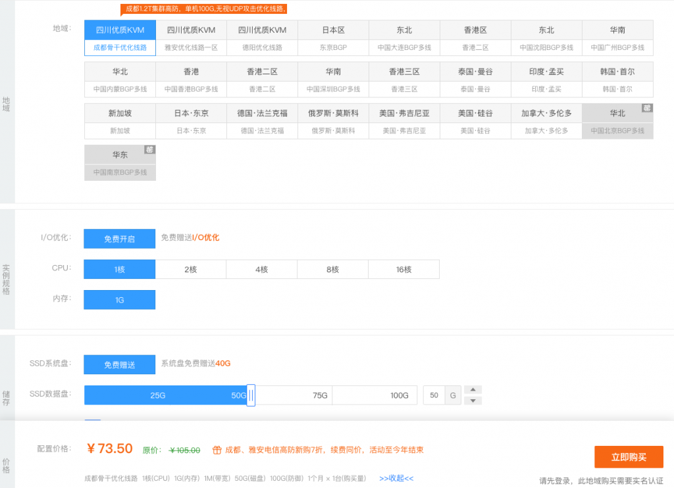Select the 1G memory option

pyautogui.click(x=120, y=300)
